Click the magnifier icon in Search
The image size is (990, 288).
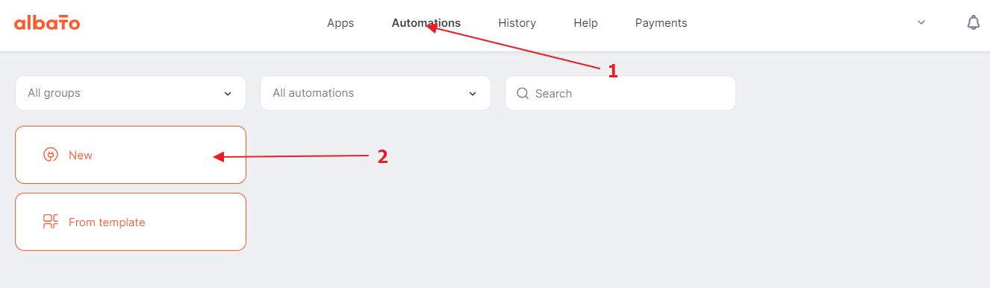(x=523, y=93)
